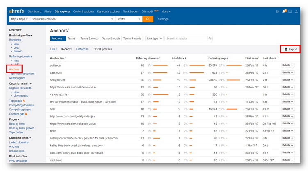Open Site explorer in top navigation
Screen dimensions: 308x171
[x=62, y=11]
